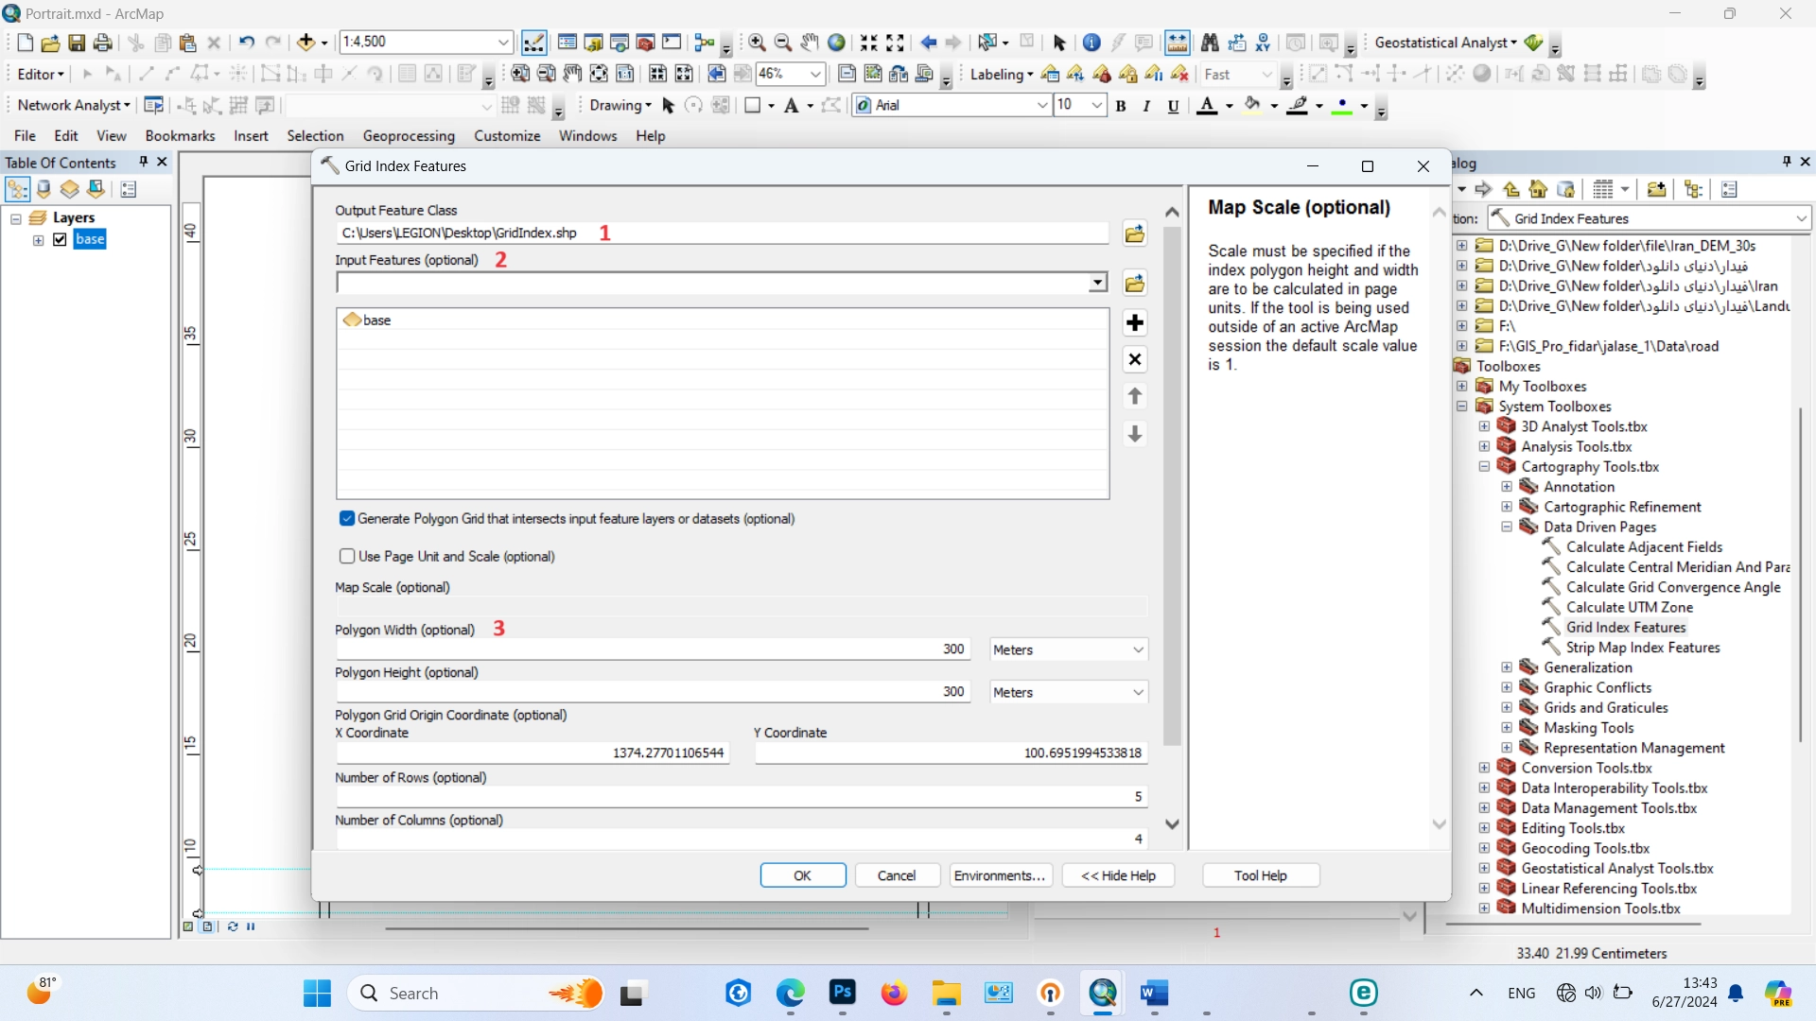1816x1021 pixels.
Task: Toggle Generate Polygon Grid checkbox
Action: pos(347,519)
